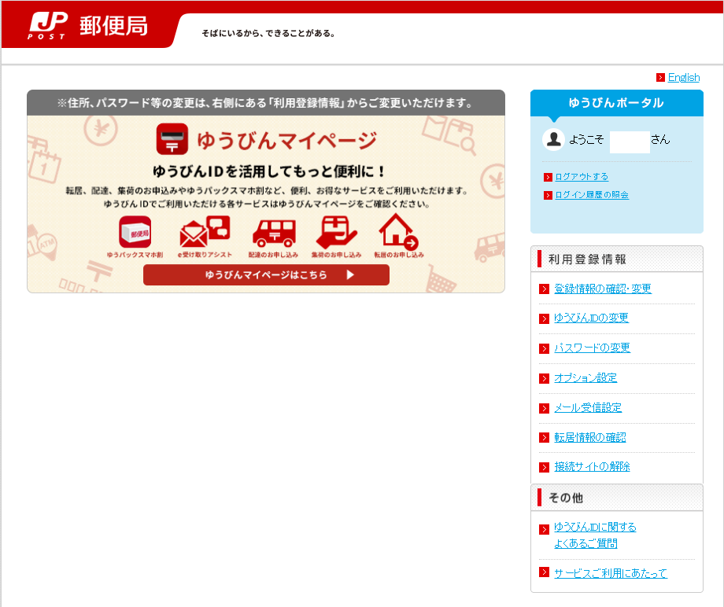Click the gray notice about 利用登録情報
724x607 pixels.
tap(266, 103)
